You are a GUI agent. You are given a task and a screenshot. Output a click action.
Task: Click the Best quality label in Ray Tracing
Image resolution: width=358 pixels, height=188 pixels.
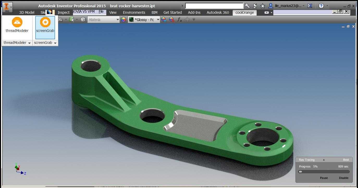[x=346, y=160]
